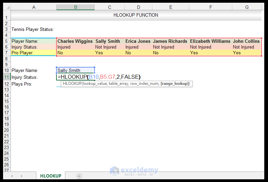Click the 'Erica Jones' cell

point(138,41)
